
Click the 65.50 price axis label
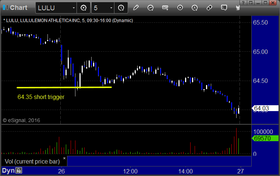(x=260, y=23)
